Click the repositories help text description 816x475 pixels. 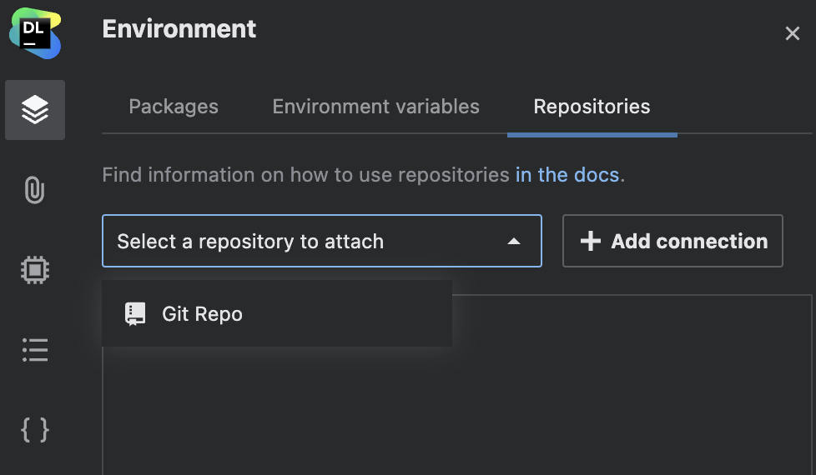click(305, 175)
